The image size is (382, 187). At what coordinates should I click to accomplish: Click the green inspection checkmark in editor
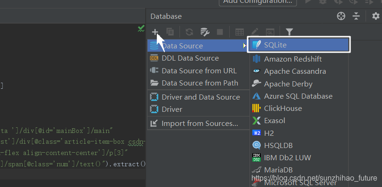(x=141, y=29)
